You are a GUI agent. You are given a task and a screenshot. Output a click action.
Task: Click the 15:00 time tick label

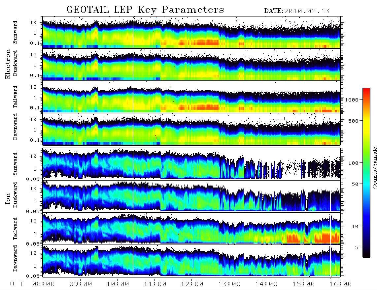point(304,284)
